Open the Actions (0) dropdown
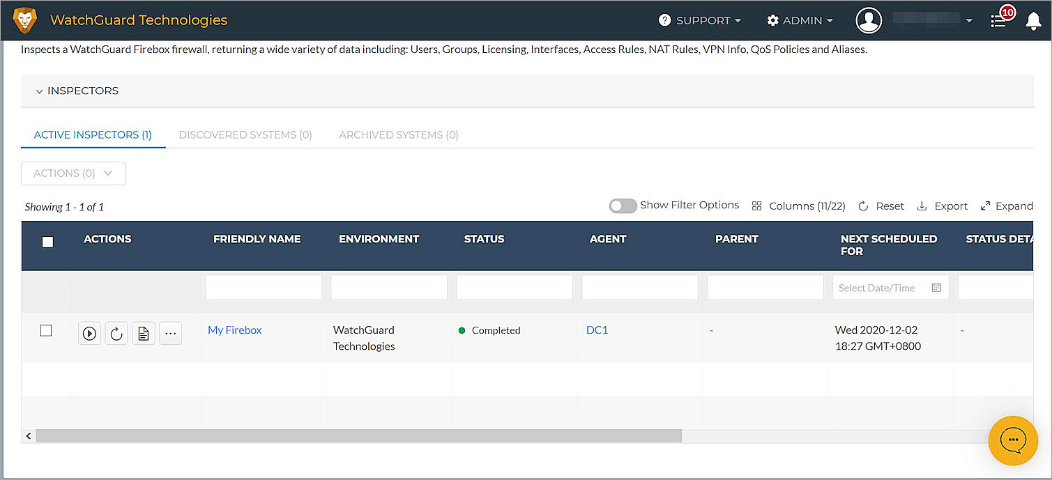Image resolution: width=1052 pixels, height=480 pixels. [73, 173]
